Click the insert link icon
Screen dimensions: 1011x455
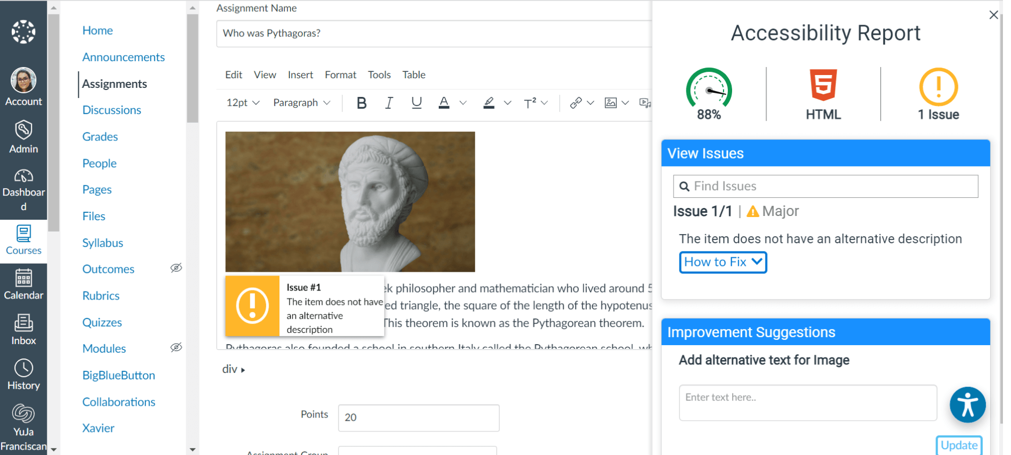[575, 103]
